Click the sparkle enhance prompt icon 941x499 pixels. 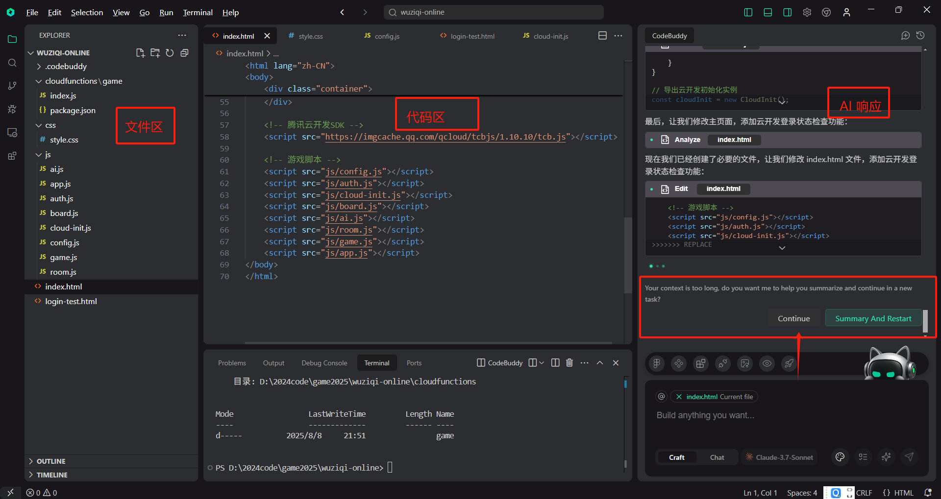point(886,457)
